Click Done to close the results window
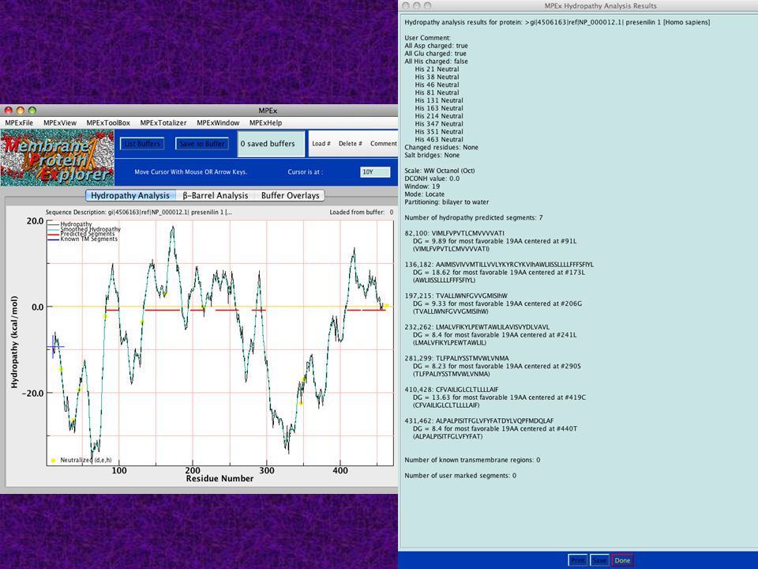The height and width of the screenshot is (569, 758). (622, 560)
